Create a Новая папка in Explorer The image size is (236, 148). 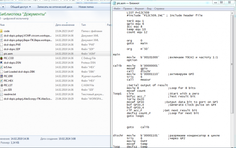pos(86,7)
